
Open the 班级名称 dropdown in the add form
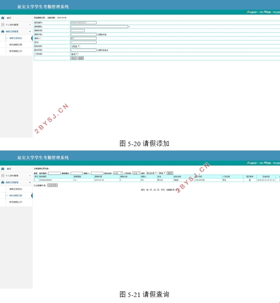click(x=75, y=46)
